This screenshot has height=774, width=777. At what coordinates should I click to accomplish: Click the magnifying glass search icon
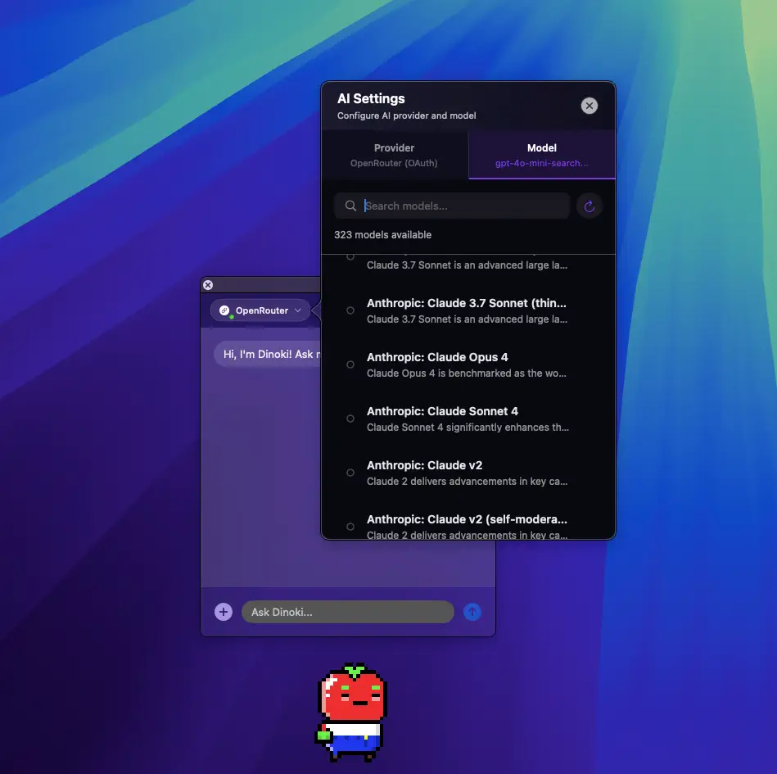click(x=350, y=206)
